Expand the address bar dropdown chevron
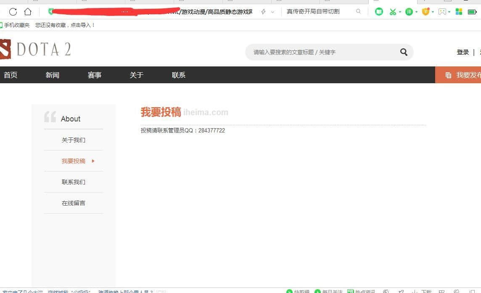This screenshot has width=481, height=293. (272, 12)
